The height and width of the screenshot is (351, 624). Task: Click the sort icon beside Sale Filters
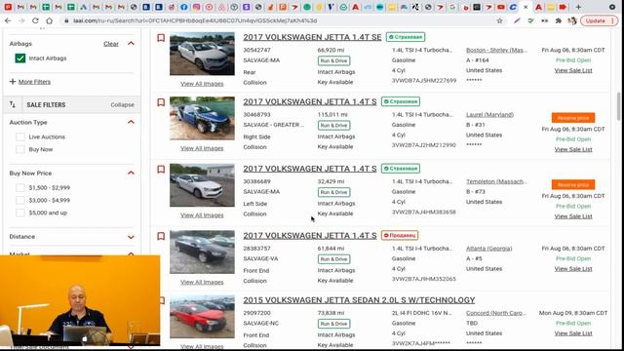point(13,104)
